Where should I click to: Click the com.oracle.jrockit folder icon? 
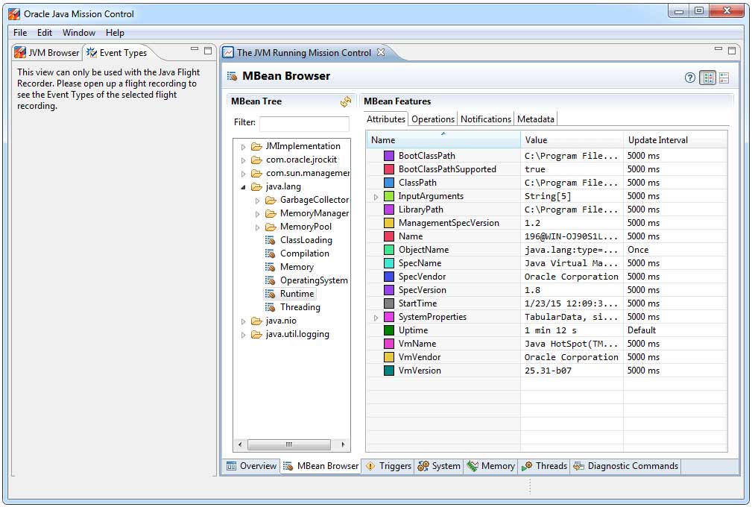(256, 160)
